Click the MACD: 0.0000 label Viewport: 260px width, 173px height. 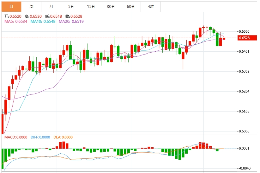coord(16,137)
